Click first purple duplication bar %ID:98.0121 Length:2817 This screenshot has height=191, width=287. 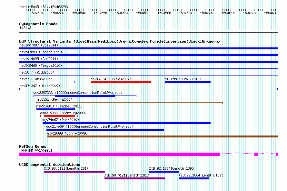[x=74, y=172]
